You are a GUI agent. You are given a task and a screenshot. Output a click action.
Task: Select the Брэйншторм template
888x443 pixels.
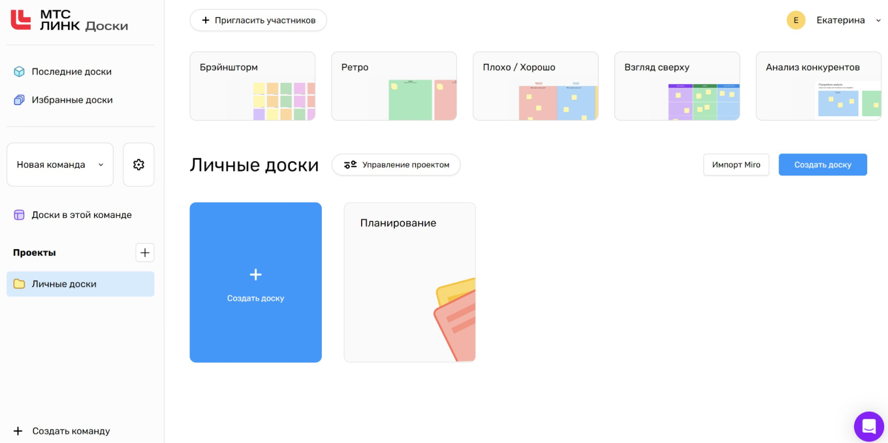253,85
